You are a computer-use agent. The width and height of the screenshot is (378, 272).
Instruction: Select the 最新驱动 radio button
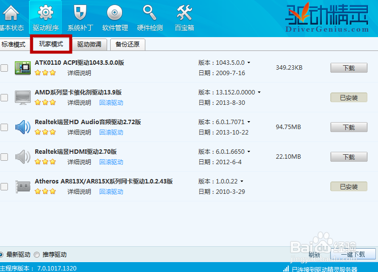tap(1, 255)
